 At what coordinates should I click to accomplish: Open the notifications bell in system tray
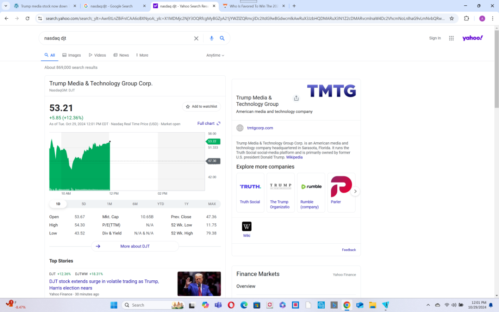pyautogui.click(x=491, y=305)
